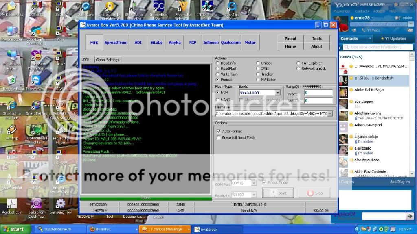Open the Recycle Bin icon
This screenshot has height=234, width=417.
coord(12,80)
